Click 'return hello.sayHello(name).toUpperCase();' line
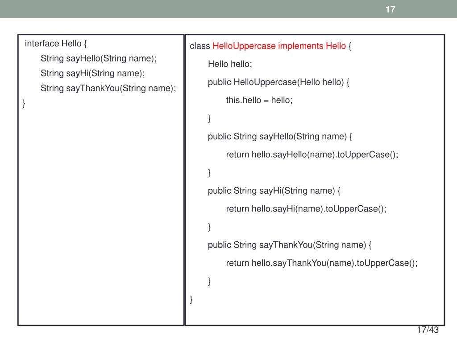This screenshot has width=457, height=342. click(312, 155)
